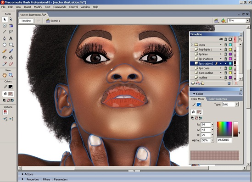Select the Ink Bottle tool
The image size is (252, 182).
point(5,57)
